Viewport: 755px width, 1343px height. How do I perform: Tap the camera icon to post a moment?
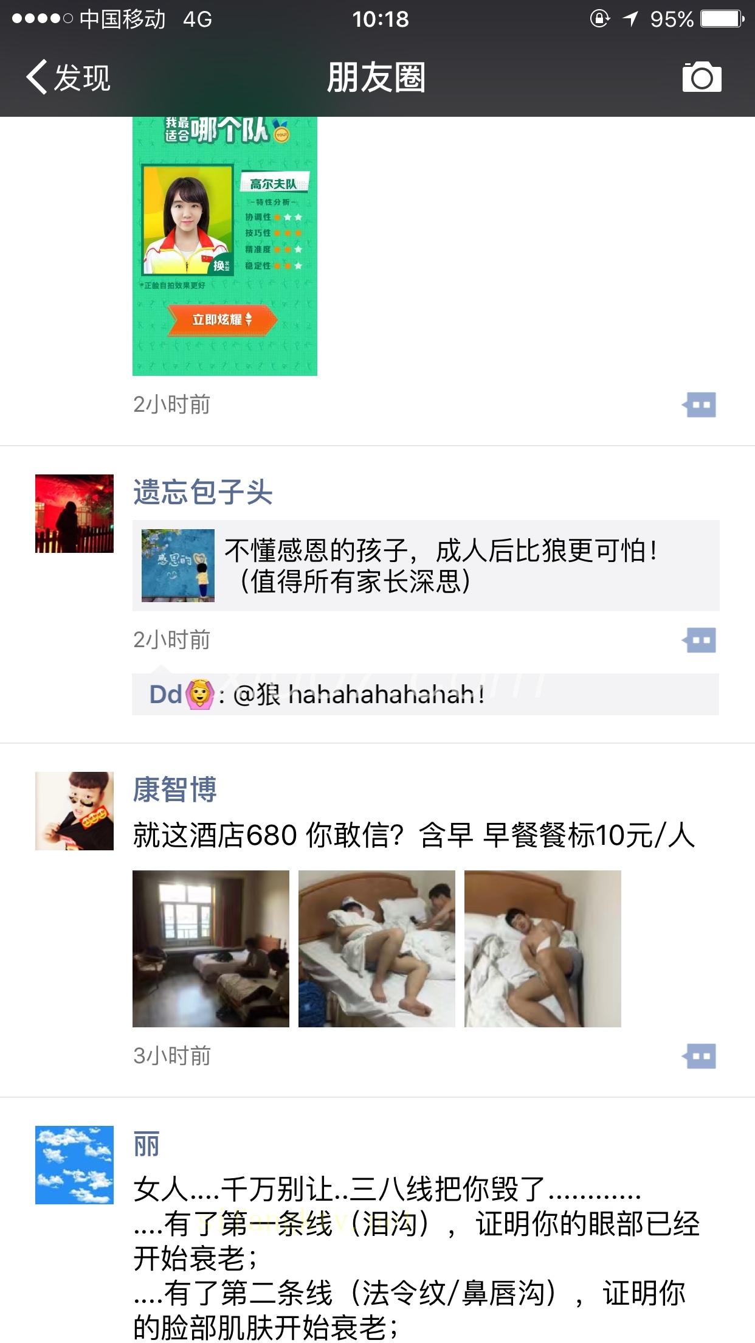702,77
